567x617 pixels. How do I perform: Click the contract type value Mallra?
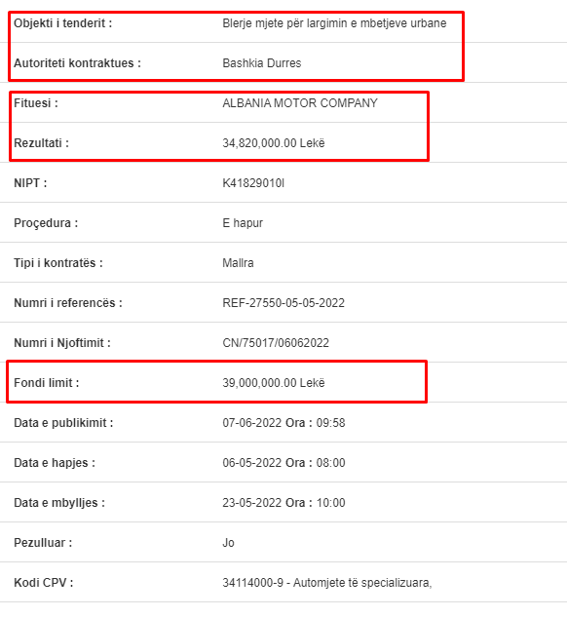click(238, 263)
